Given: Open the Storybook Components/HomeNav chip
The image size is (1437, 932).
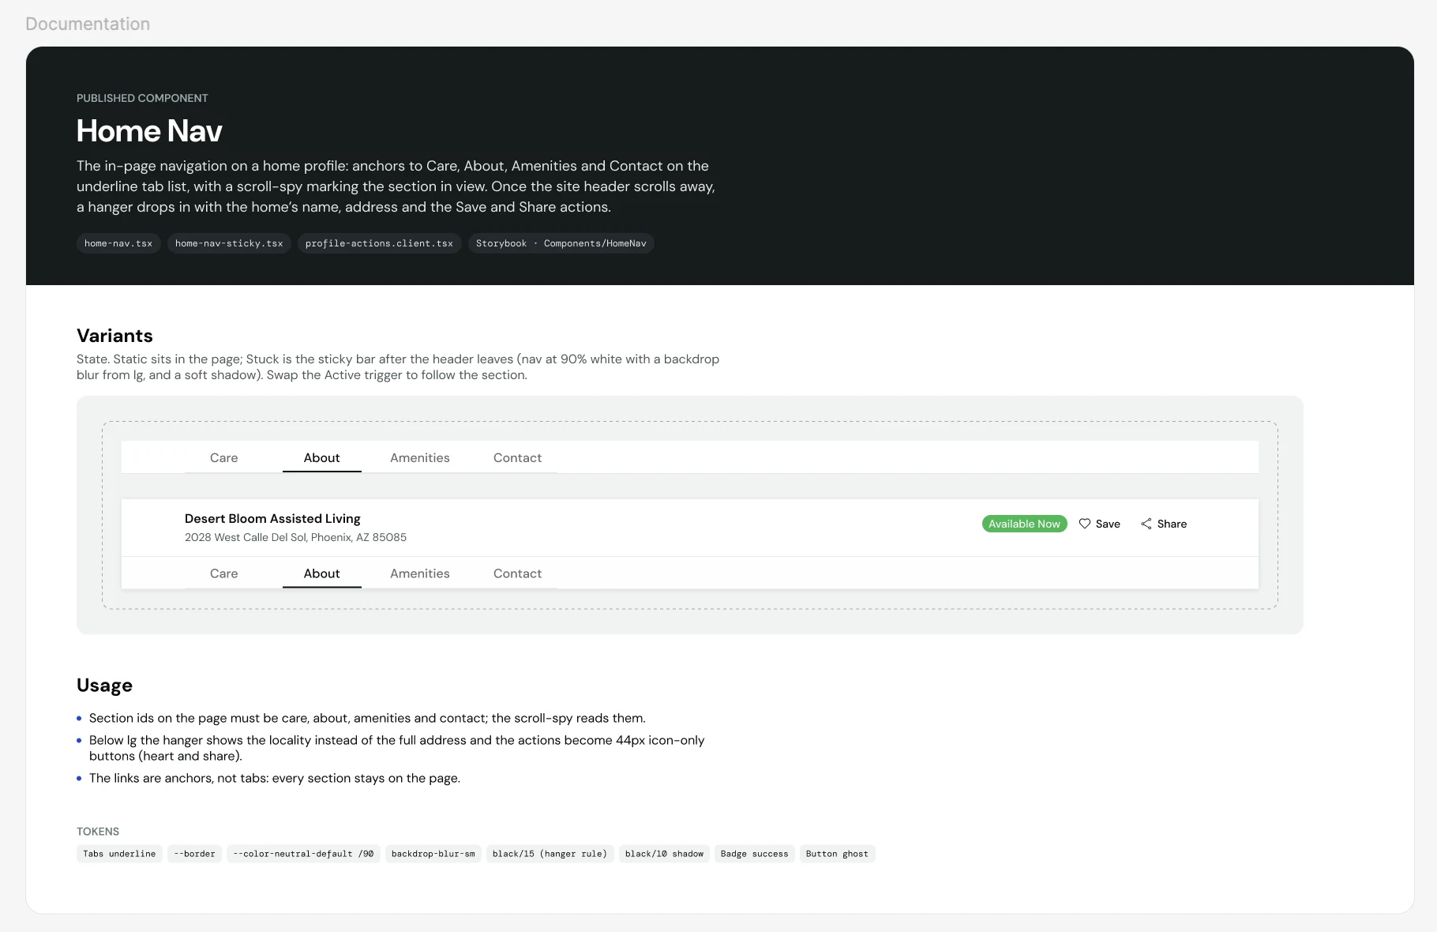Looking at the screenshot, I should tap(561, 243).
